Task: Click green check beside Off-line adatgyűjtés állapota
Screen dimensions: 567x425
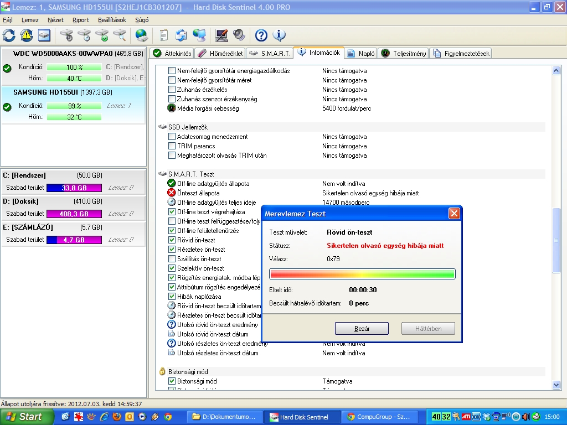Action: [172, 184]
